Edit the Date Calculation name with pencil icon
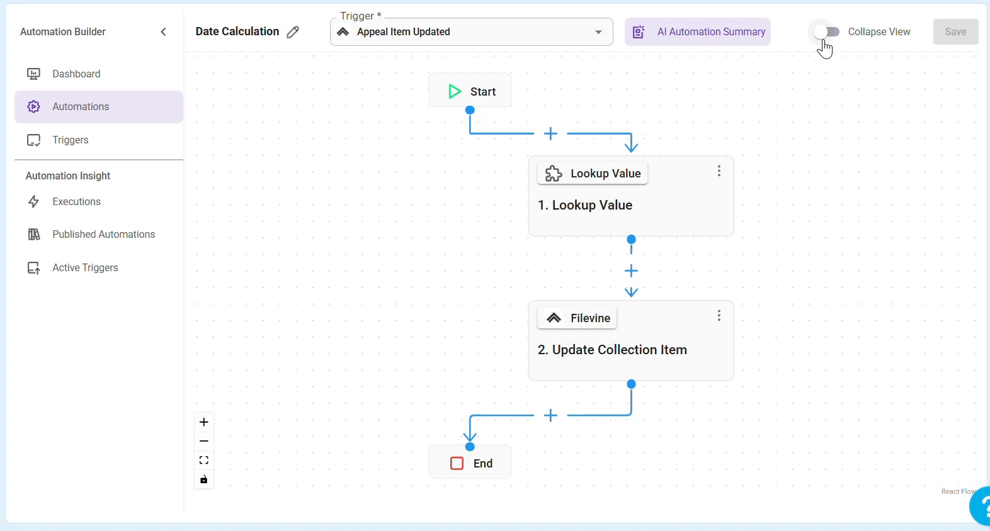The height and width of the screenshot is (531, 990). (293, 32)
